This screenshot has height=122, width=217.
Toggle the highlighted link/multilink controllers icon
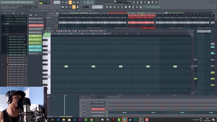74,7
